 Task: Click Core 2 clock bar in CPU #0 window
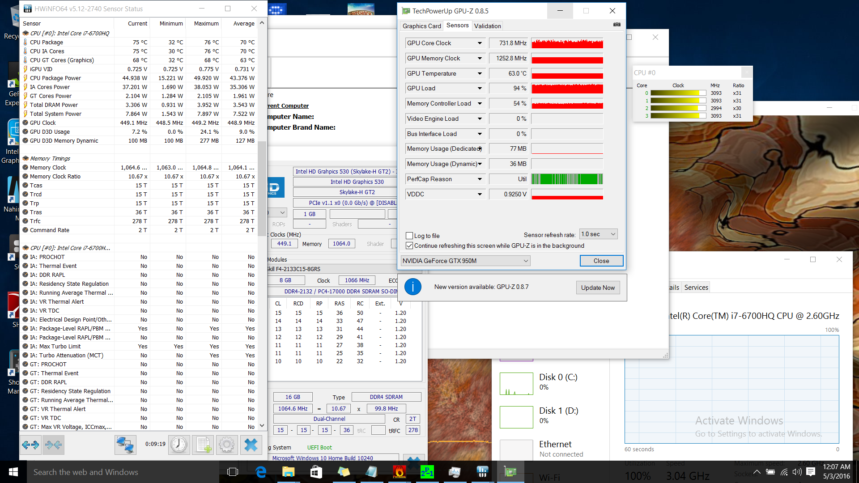click(x=678, y=108)
